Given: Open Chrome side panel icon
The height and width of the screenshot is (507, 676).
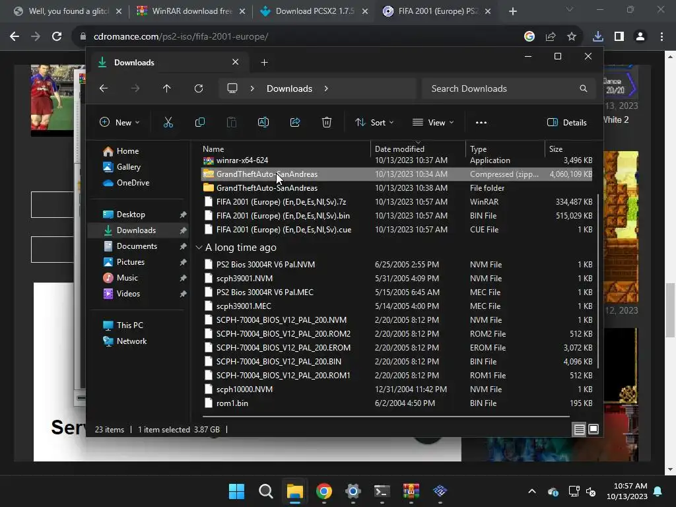Looking at the screenshot, I should (x=619, y=37).
